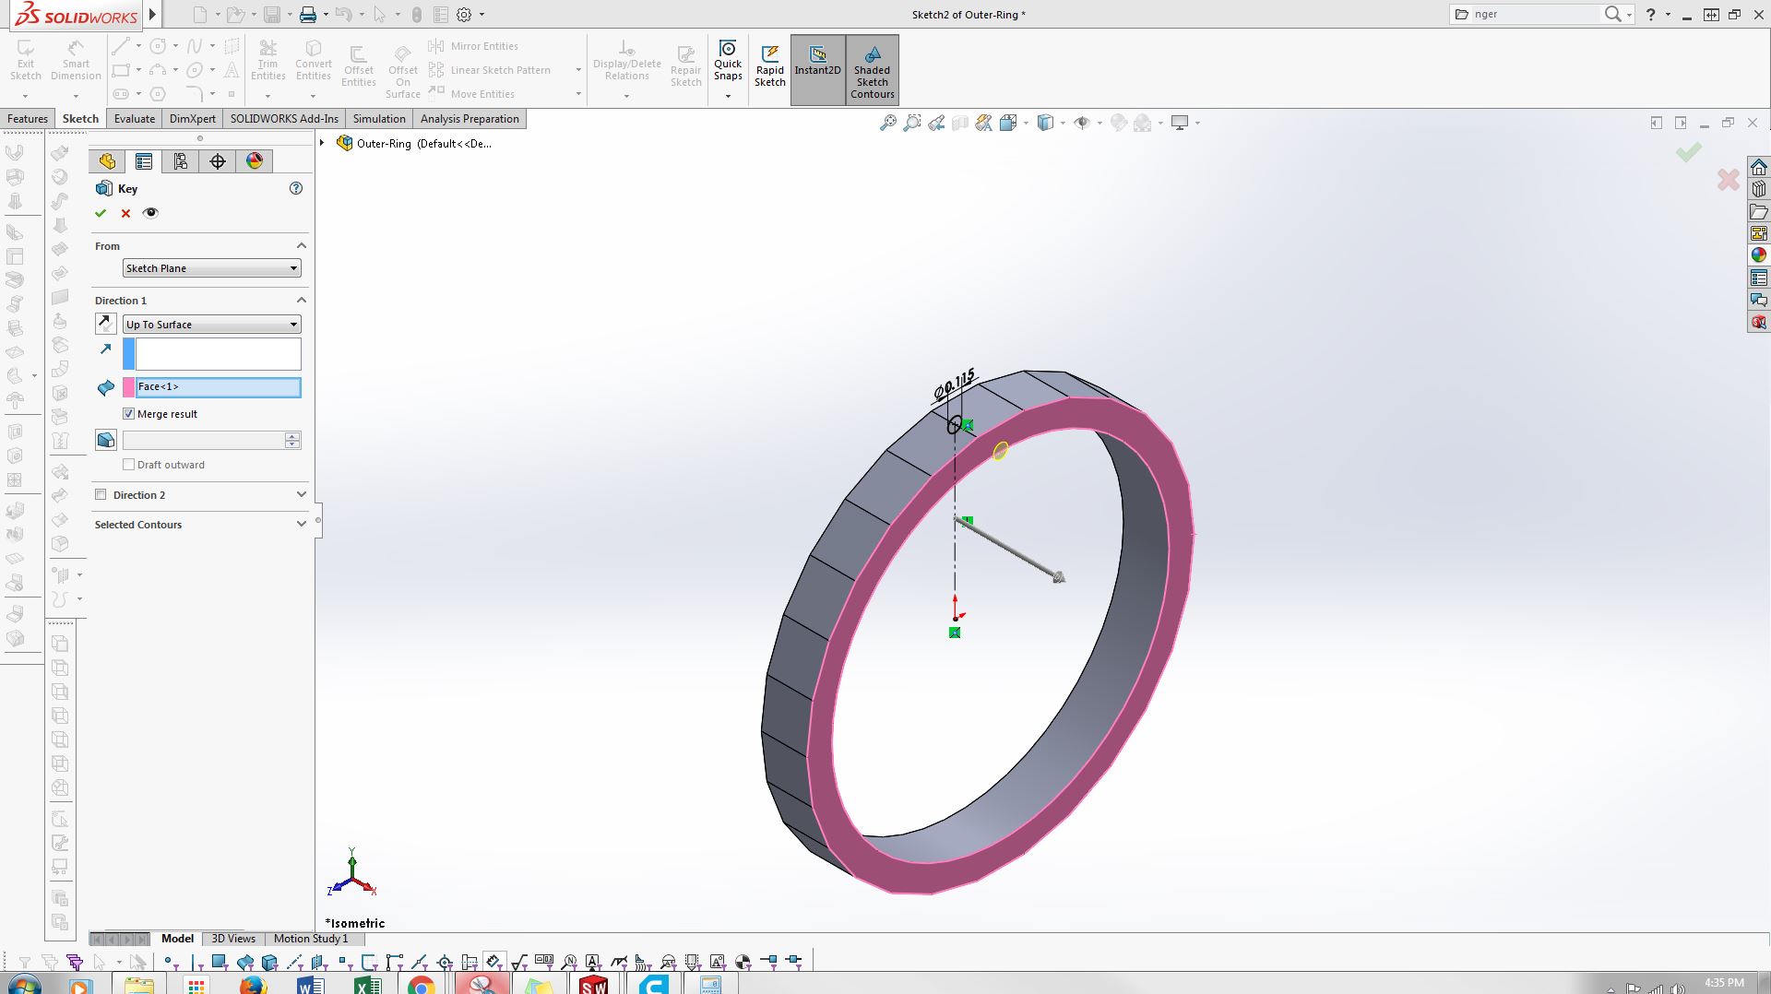This screenshot has height=994, width=1771.
Task: Open Microsoft Excel from the taskbar
Action: (x=367, y=985)
